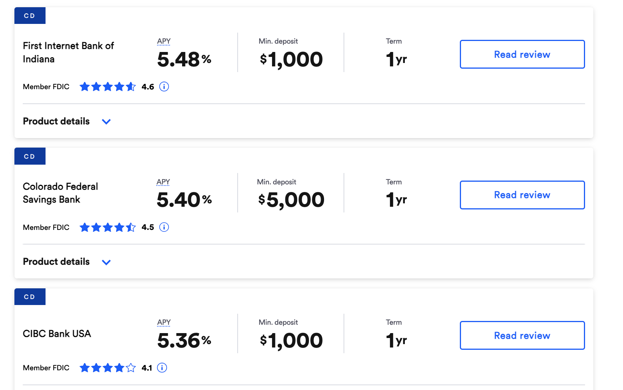Click APY label above 5.40%
The width and height of the screenshot is (623, 390).
[x=163, y=182]
